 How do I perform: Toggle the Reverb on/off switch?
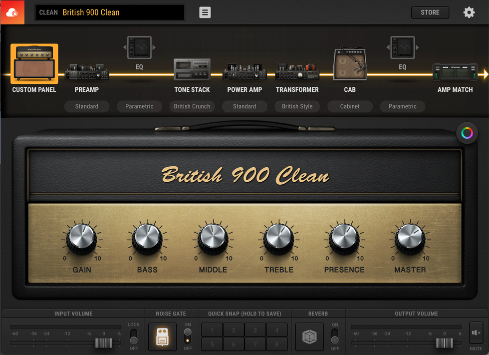coord(334,336)
